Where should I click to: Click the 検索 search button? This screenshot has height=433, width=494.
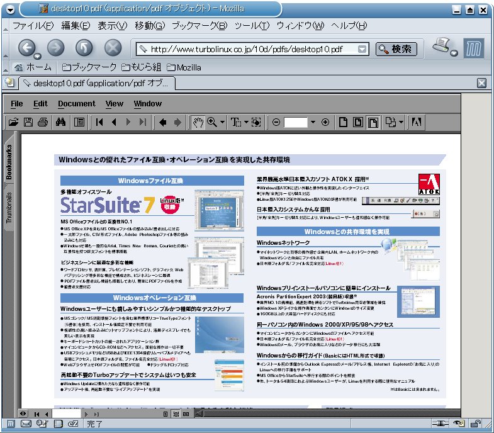396,49
